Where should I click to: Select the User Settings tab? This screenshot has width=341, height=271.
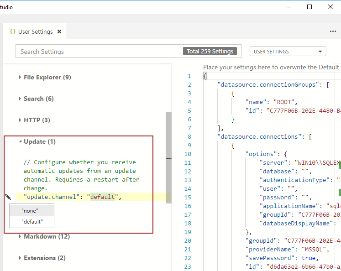click(x=35, y=32)
